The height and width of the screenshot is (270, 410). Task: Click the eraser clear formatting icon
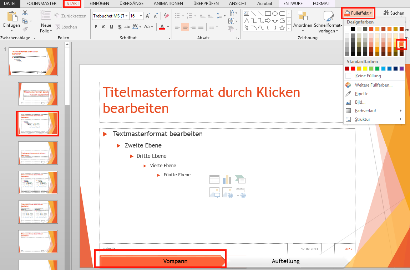166,16
